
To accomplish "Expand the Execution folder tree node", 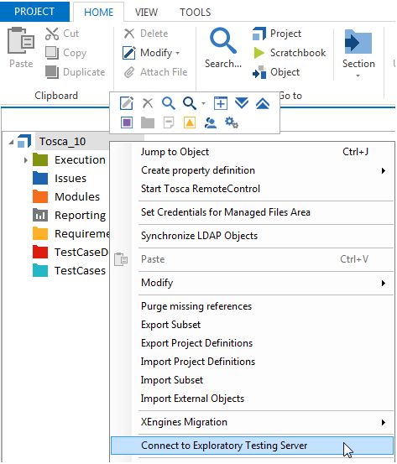I will [26, 160].
